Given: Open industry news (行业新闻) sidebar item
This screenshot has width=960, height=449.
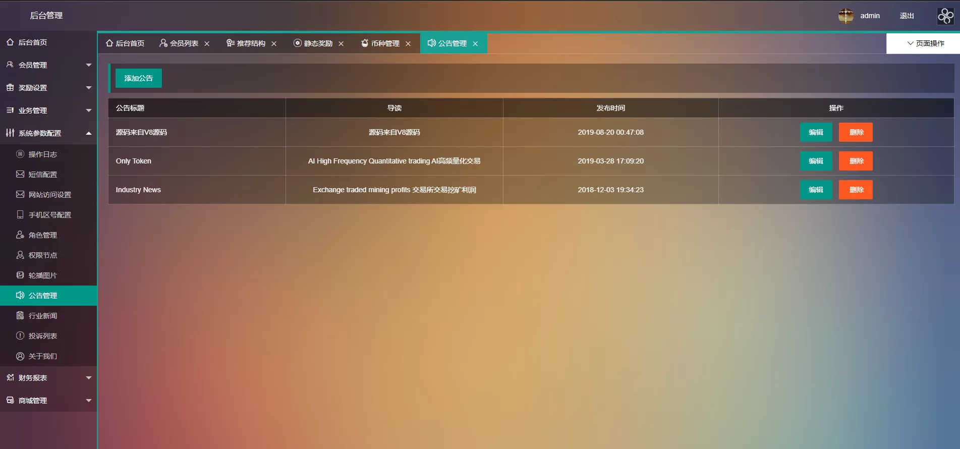Looking at the screenshot, I should coord(42,316).
